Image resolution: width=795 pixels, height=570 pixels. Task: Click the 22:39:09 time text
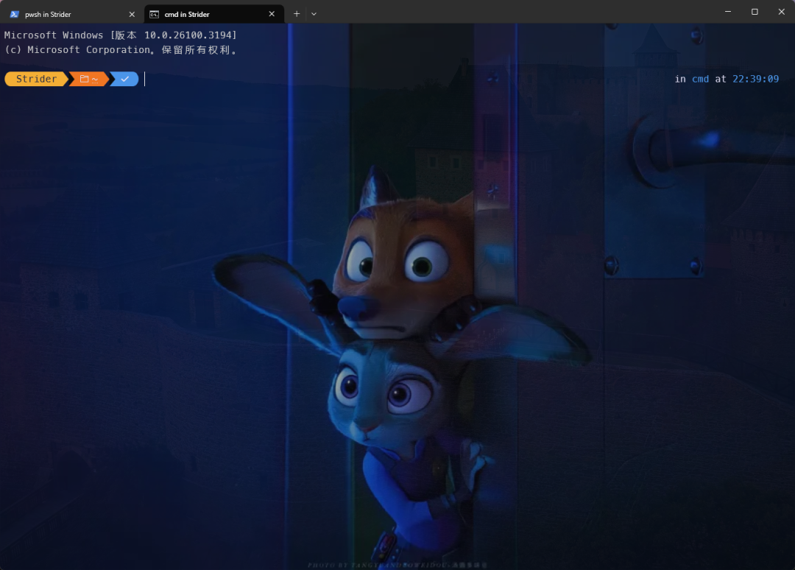(x=755, y=79)
